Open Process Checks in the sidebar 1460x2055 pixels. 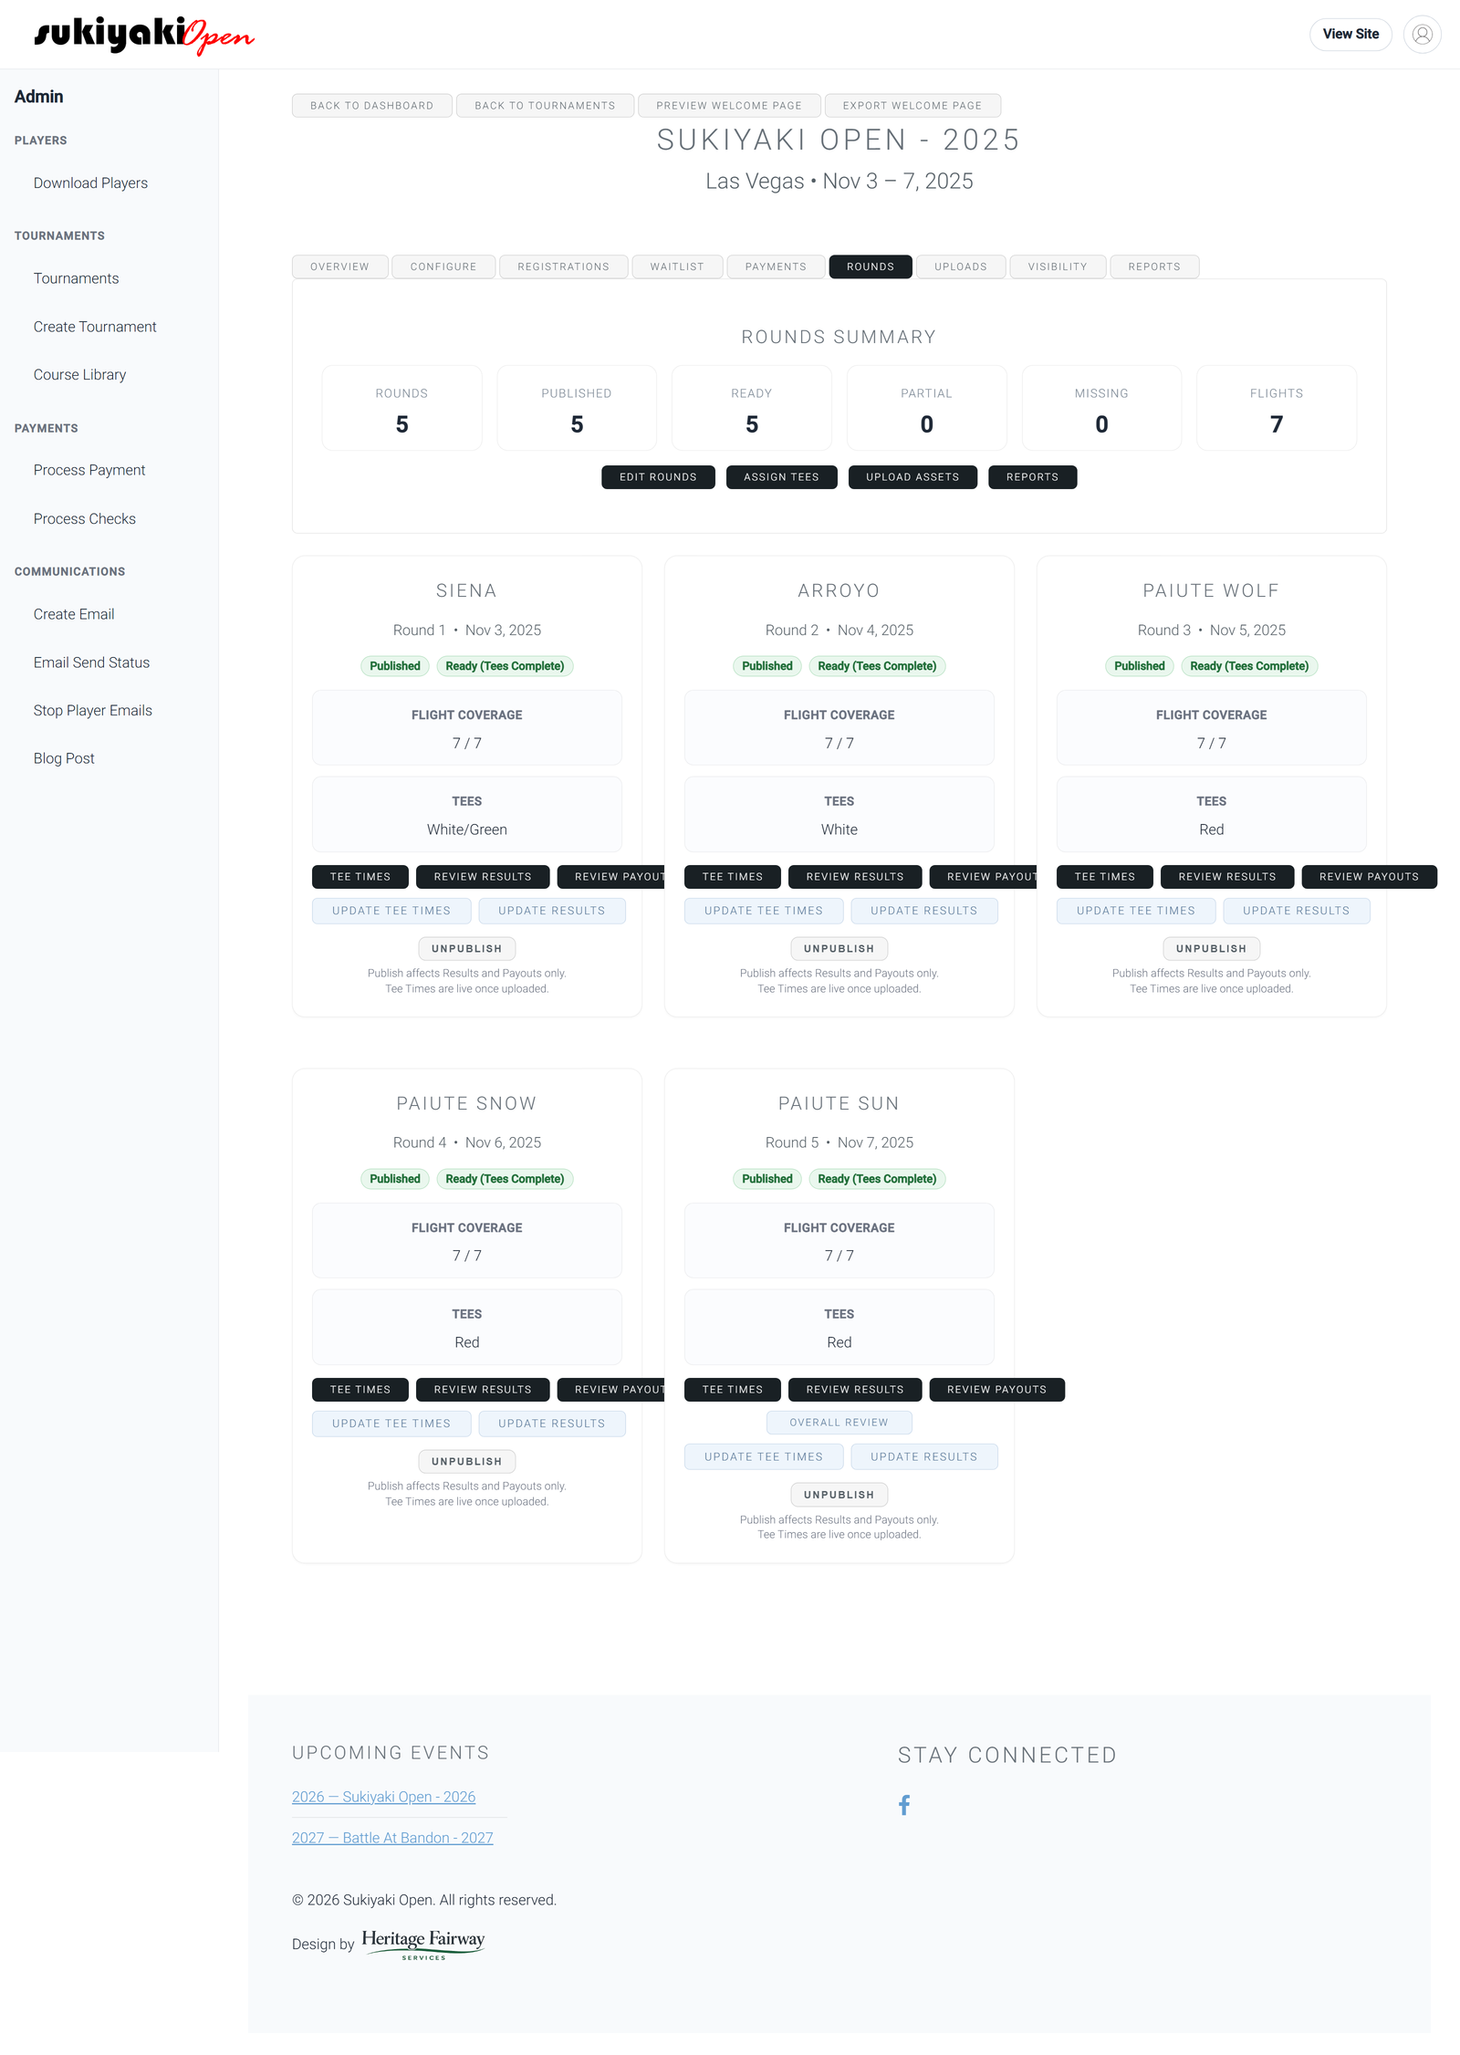(85, 518)
